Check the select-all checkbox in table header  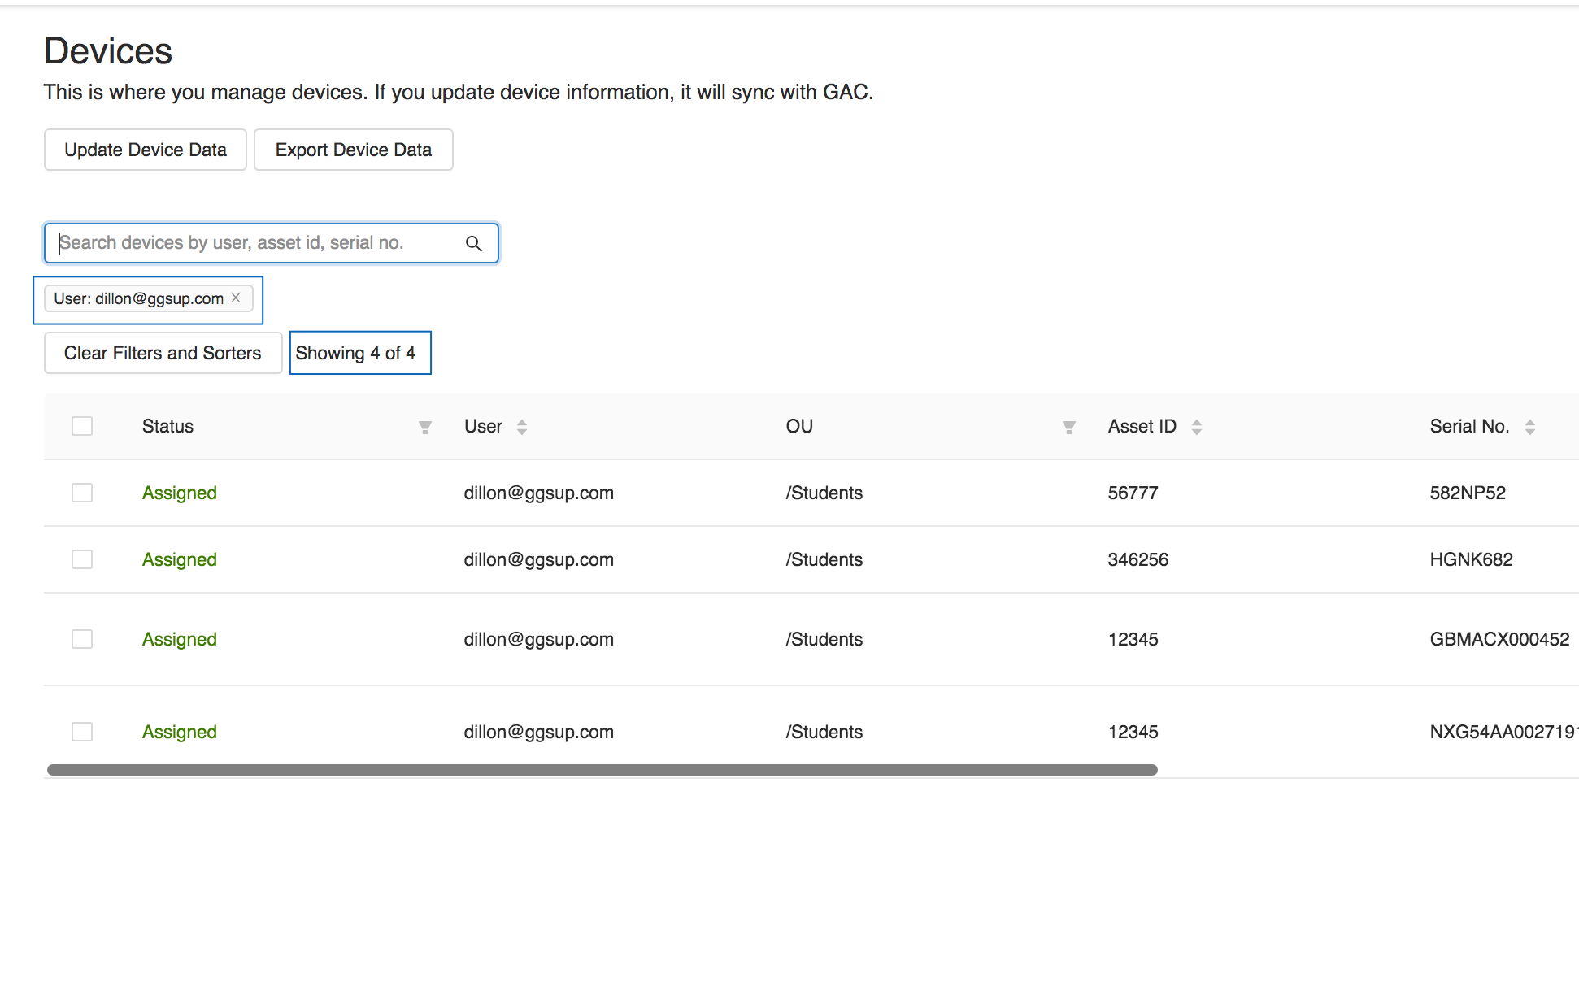coord(81,425)
